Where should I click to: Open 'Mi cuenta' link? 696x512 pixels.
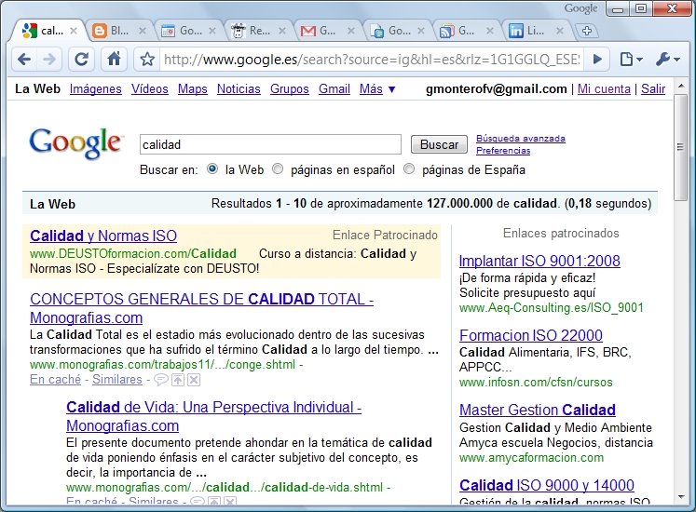[604, 88]
